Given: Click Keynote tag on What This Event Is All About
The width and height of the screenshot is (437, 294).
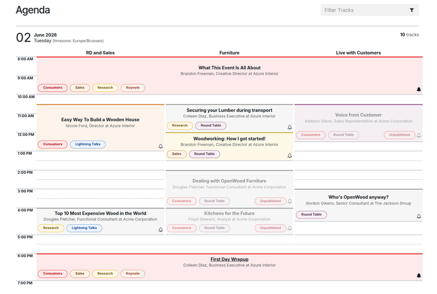Looking at the screenshot, I should 133,88.
